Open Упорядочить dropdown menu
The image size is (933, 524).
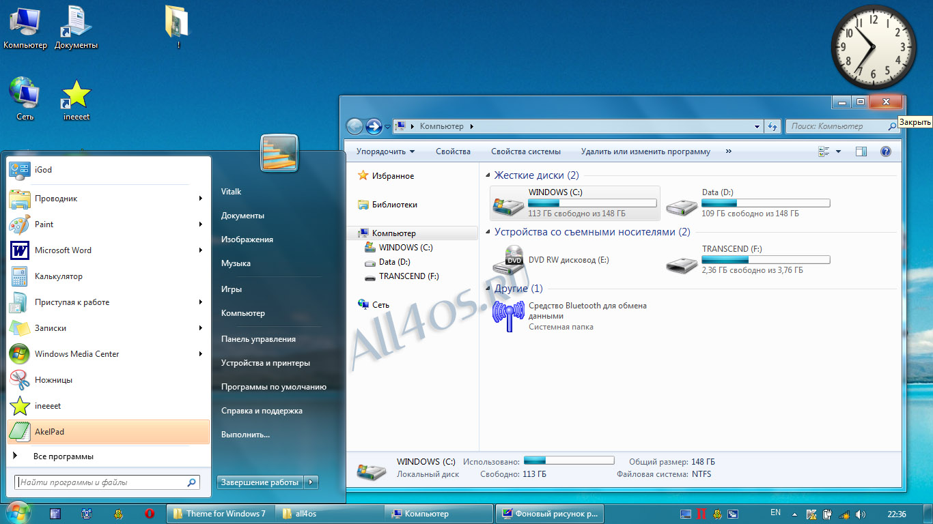click(385, 151)
